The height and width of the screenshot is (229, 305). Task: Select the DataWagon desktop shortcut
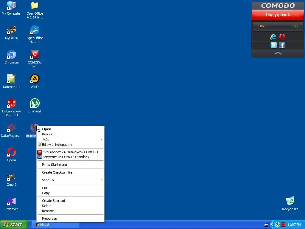click(x=11, y=131)
